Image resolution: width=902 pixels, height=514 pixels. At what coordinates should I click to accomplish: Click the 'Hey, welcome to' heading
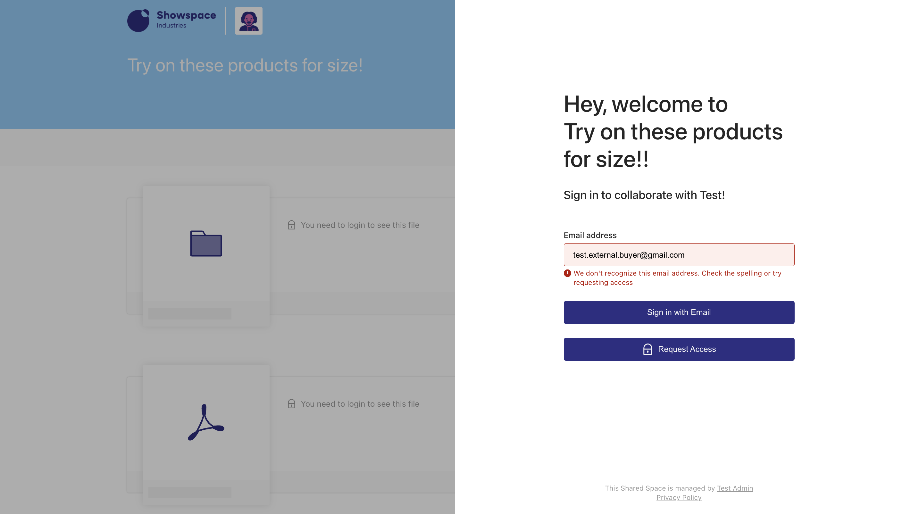645,104
